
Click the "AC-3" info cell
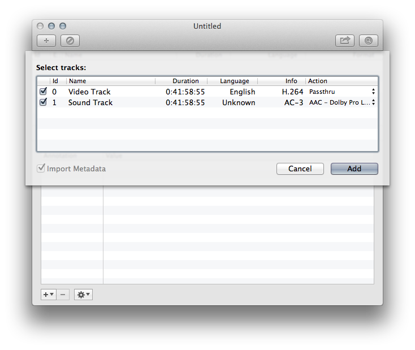point(294,102)
